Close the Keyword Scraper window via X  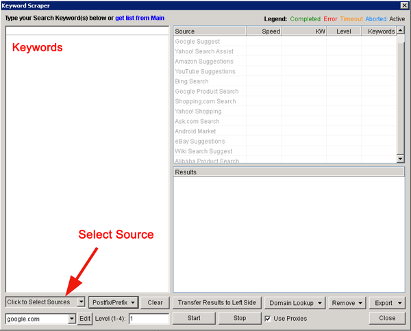[404, 5]
